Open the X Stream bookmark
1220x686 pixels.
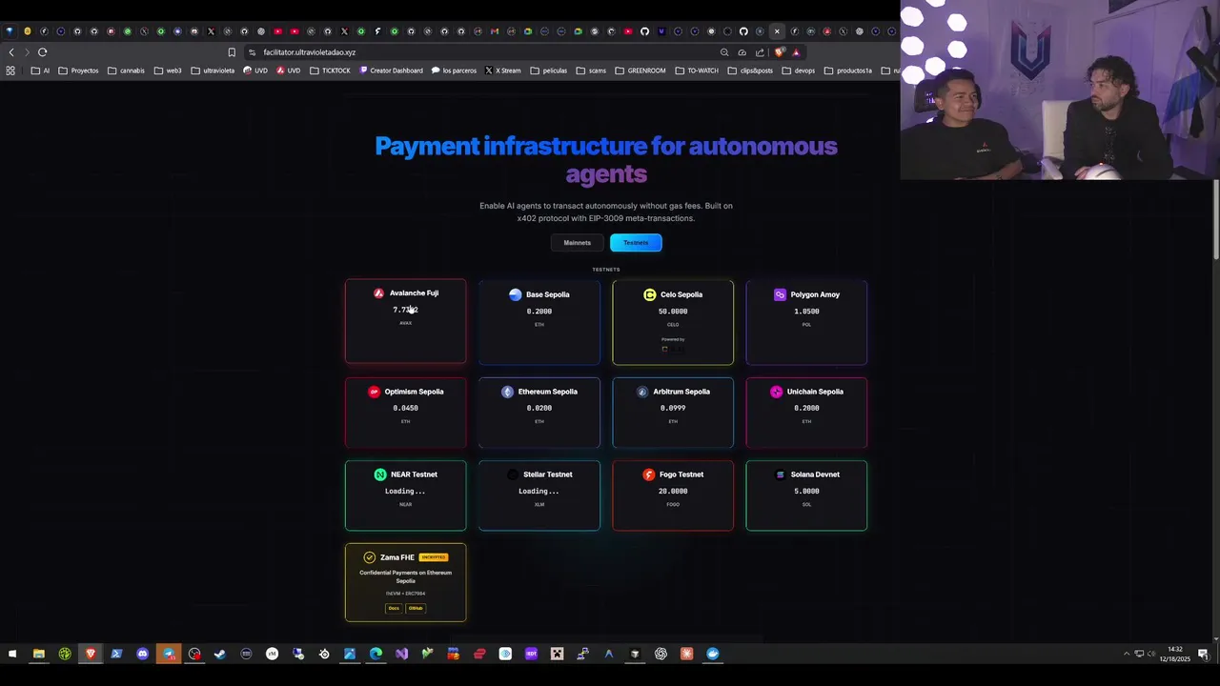click(503, 71)
